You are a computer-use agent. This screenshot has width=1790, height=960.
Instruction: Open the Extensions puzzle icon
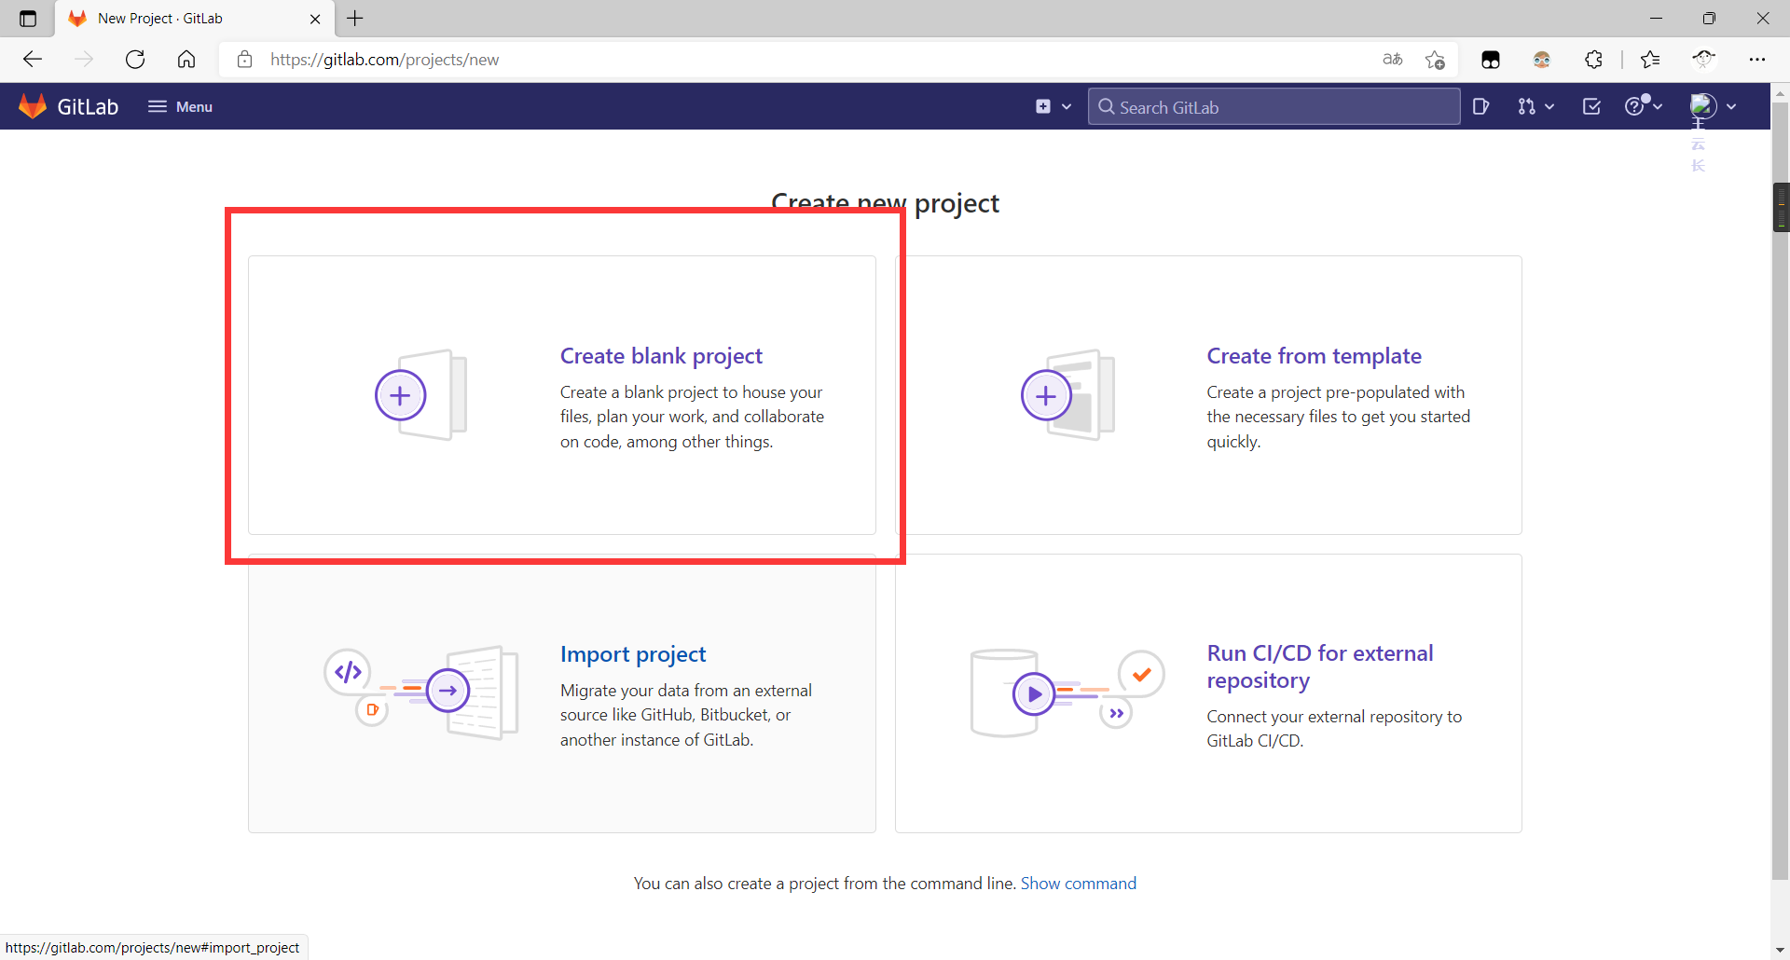pos(1594,60)
